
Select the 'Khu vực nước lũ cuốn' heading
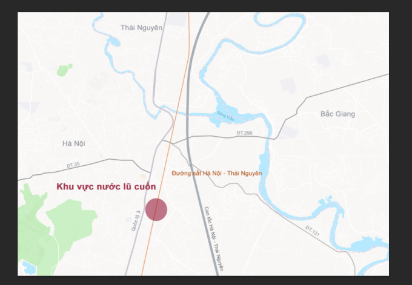coord(106,186)
